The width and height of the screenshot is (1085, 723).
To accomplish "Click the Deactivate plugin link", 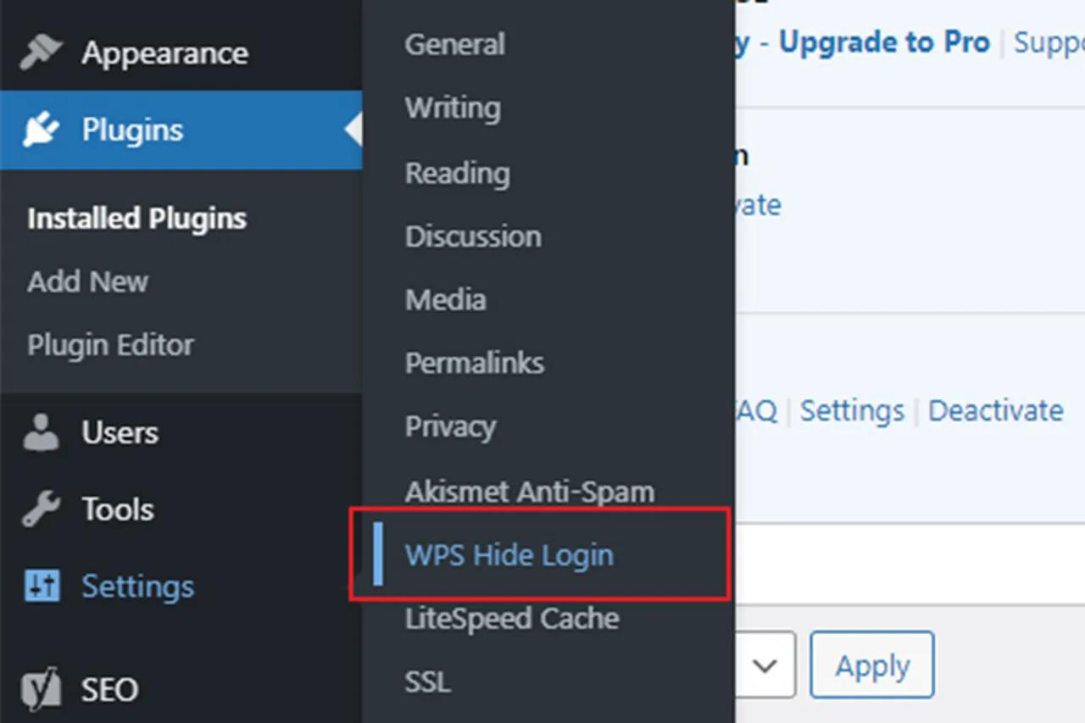I will [x=996, y=410].
